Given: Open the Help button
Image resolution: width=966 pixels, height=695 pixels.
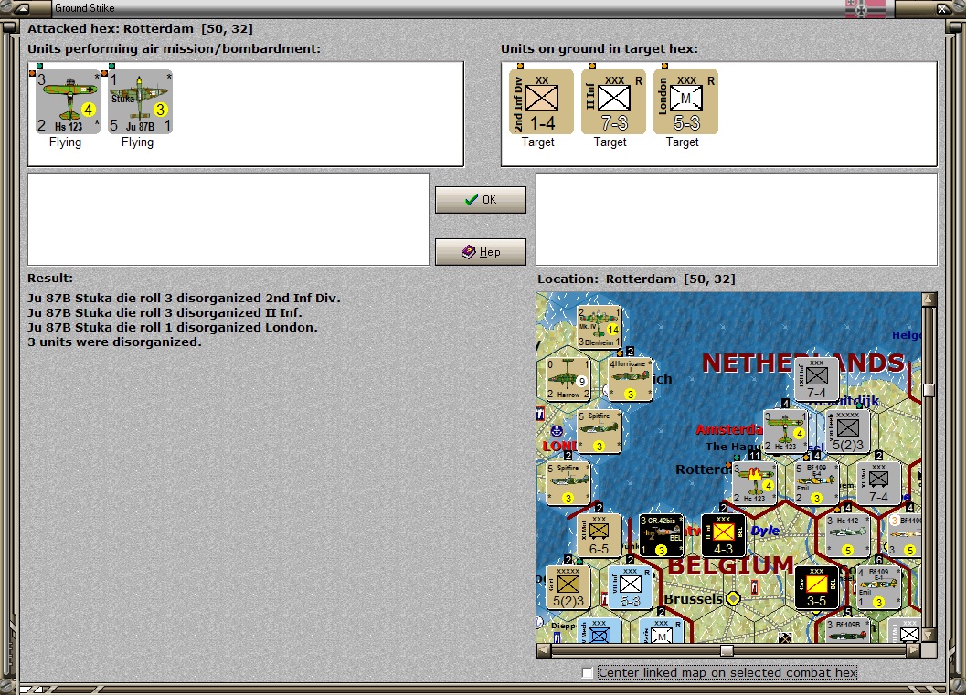Looking at the screenshot, I should coord(481,252).
